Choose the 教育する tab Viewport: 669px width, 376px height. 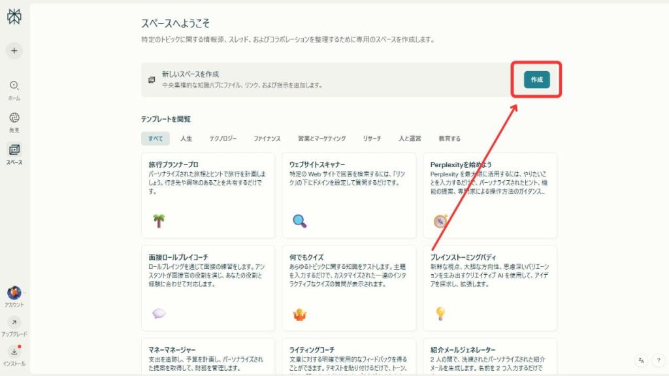tap(449, 138)
